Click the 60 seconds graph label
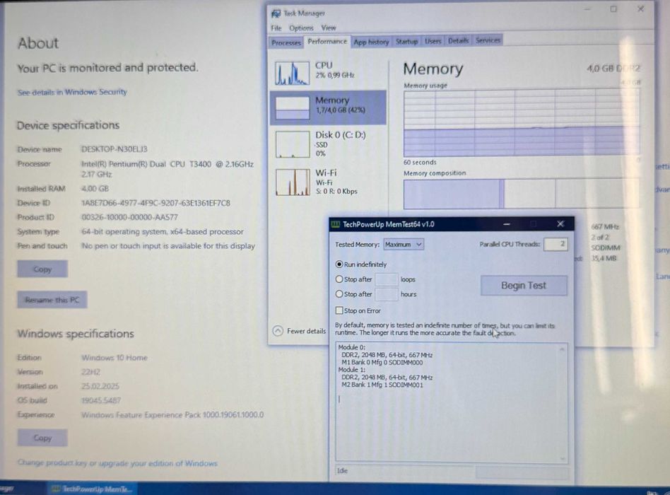This screenshot has height=495, width=670. tap(420, 163)
